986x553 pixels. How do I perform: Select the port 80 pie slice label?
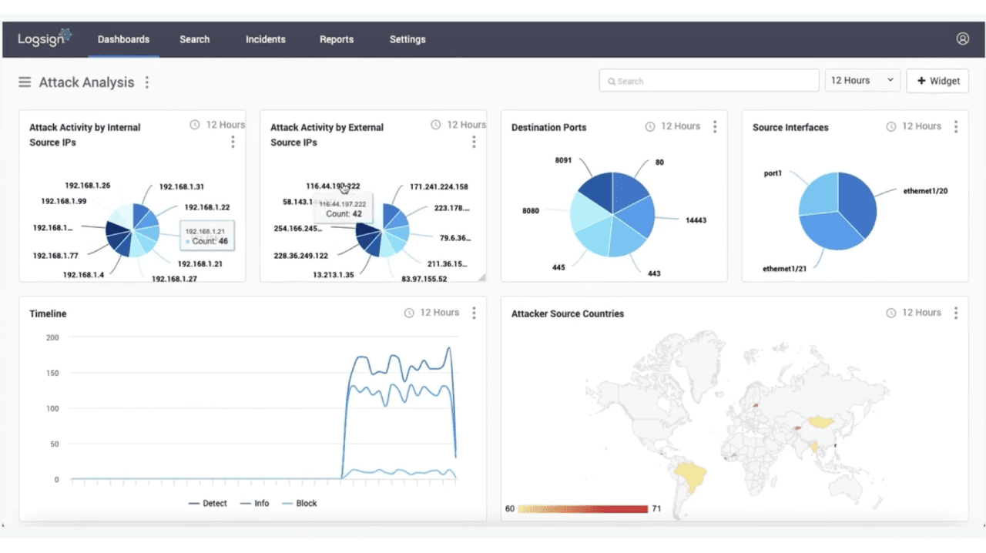click(x=659, y=163)
